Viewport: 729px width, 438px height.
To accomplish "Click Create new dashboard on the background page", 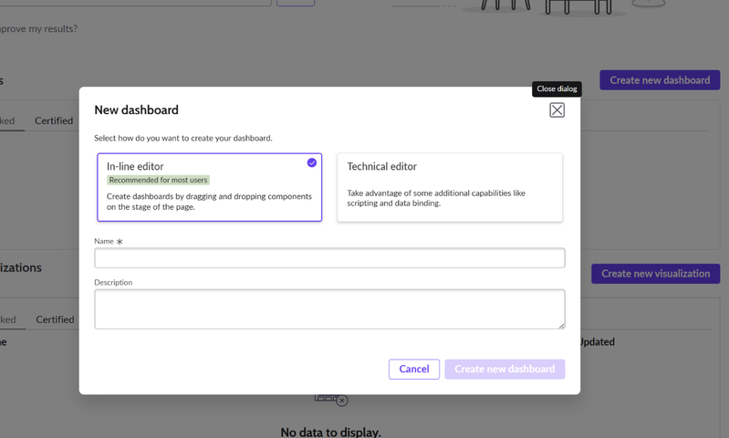I will (x=659, y=80).
